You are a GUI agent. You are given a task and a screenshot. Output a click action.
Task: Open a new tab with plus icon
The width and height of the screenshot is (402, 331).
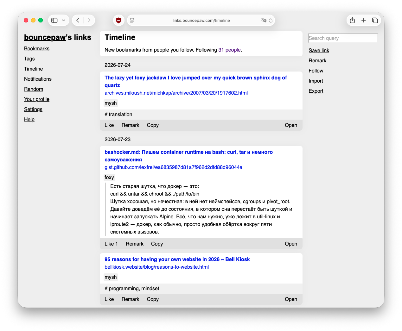coord(364,20)
